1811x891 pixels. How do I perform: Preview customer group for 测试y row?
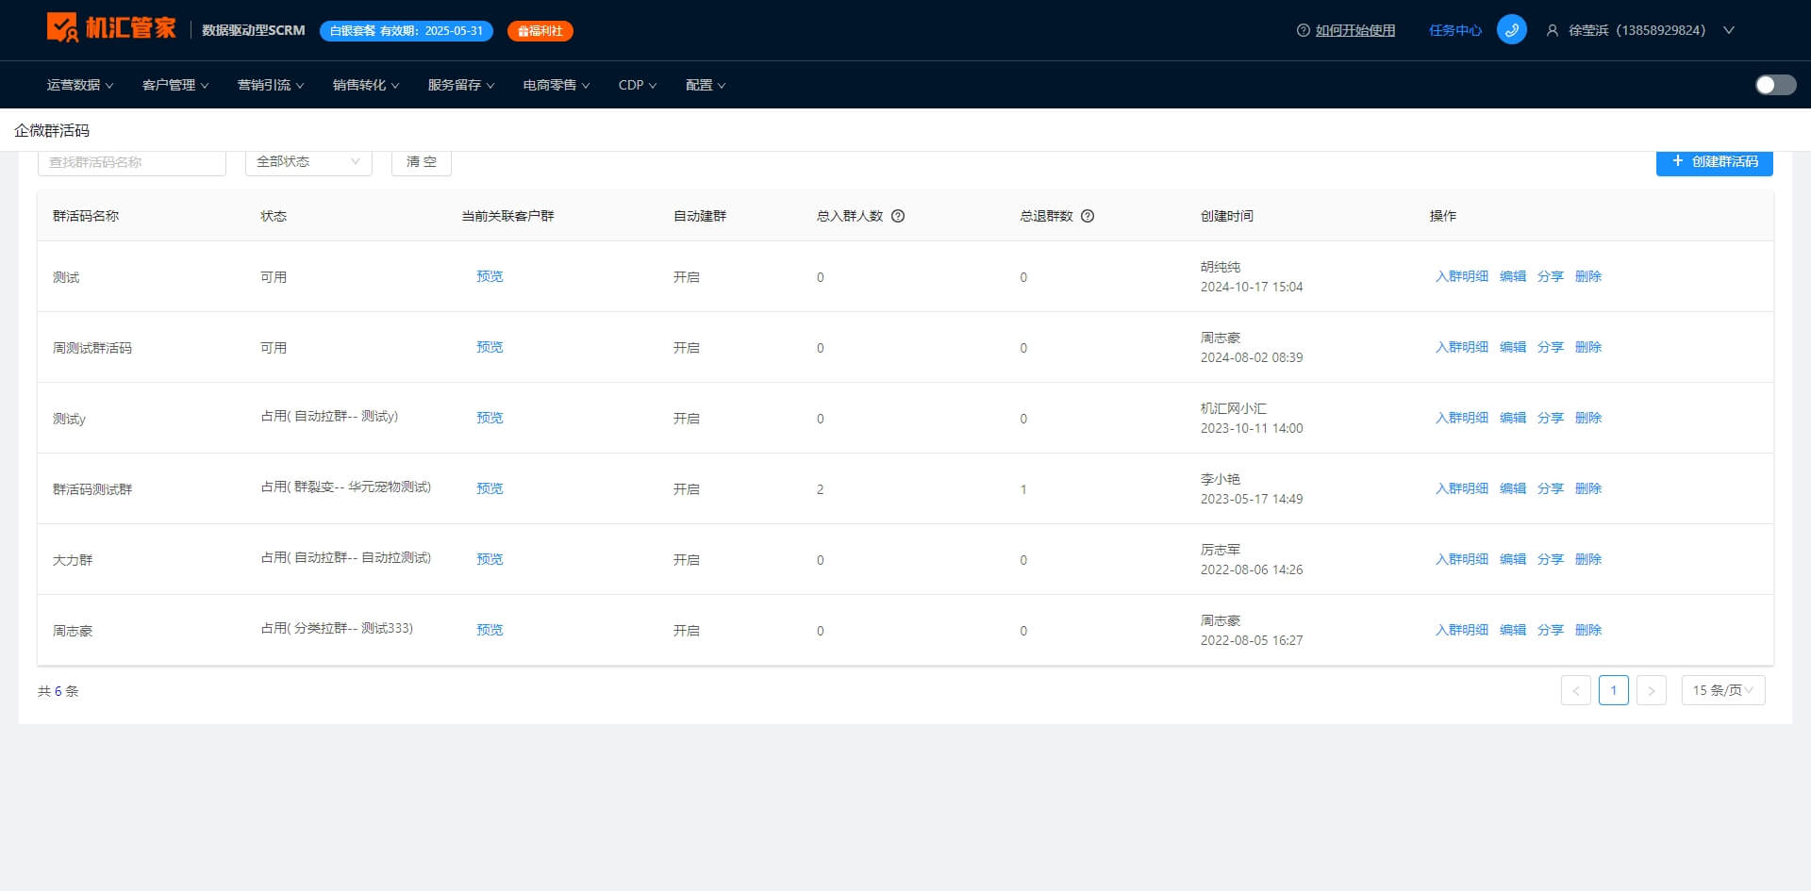[490, 418]
